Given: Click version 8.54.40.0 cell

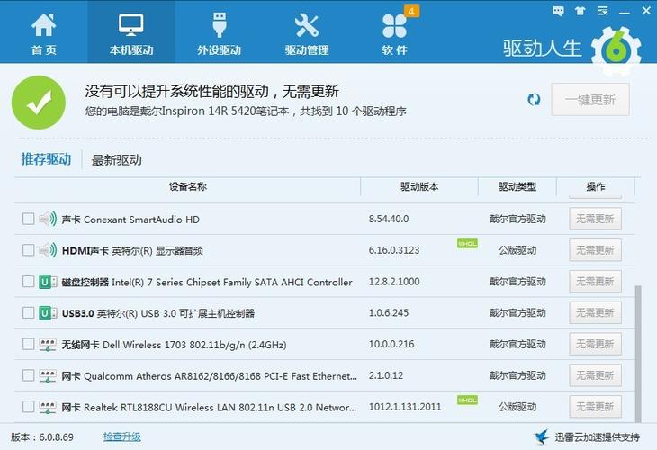Looking at the screenshot, I should pos(389,219).
